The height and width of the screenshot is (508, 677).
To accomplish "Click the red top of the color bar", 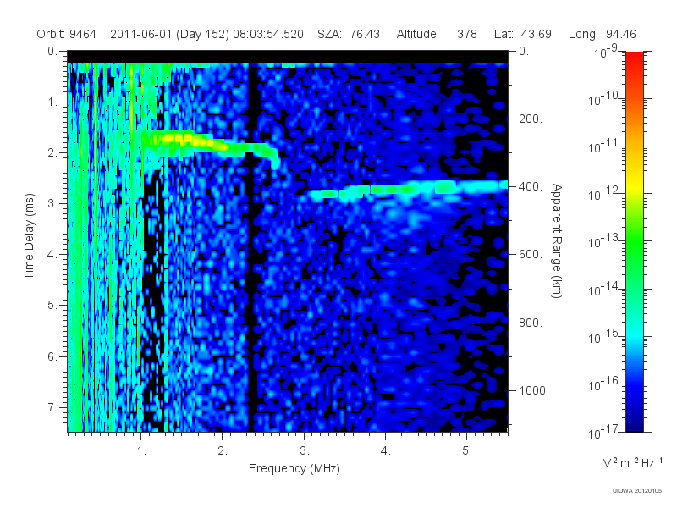I will [x=635, y=60].
